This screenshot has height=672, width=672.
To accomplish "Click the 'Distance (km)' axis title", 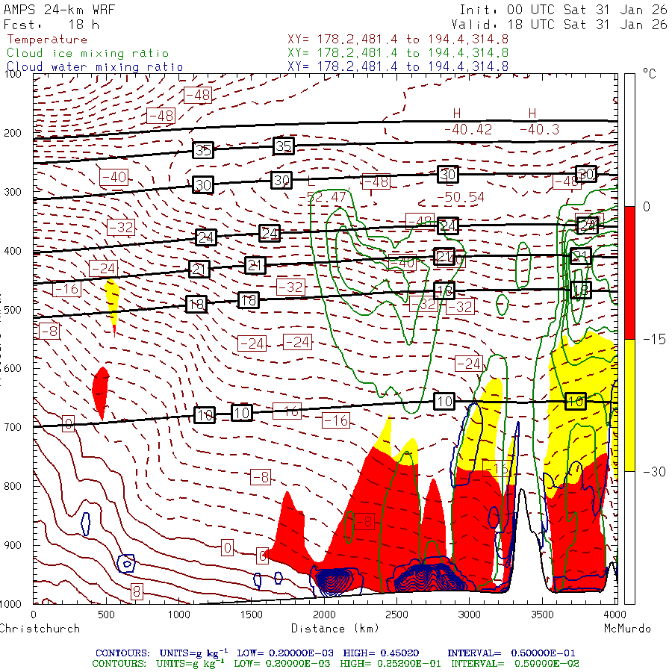I will [x=335, y=629].
